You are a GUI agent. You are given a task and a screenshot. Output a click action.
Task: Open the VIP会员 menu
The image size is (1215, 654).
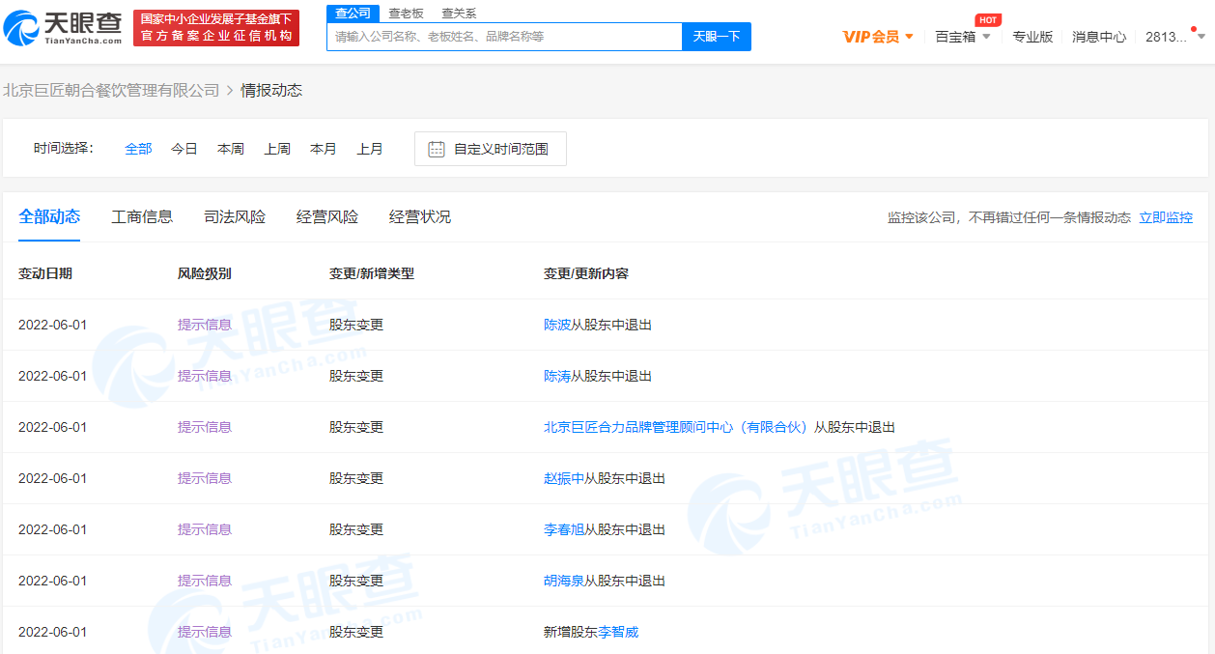click(x=871, y=37)
